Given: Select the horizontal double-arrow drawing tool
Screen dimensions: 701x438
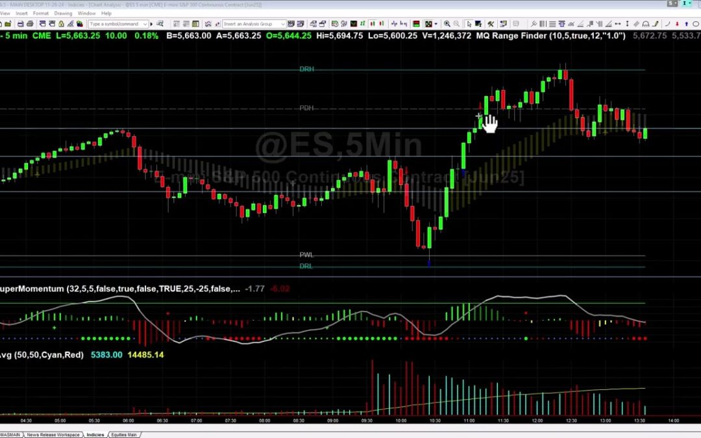Looking at the screenshot, I should [x=618, y=24].
